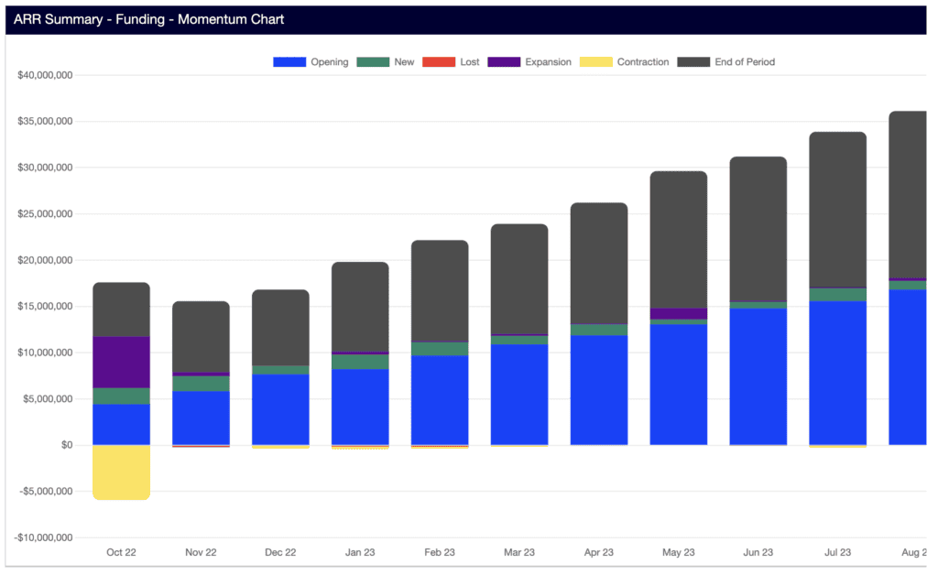Select the Jul 23 green New segment
938x575 pixels.
(837, 295)
